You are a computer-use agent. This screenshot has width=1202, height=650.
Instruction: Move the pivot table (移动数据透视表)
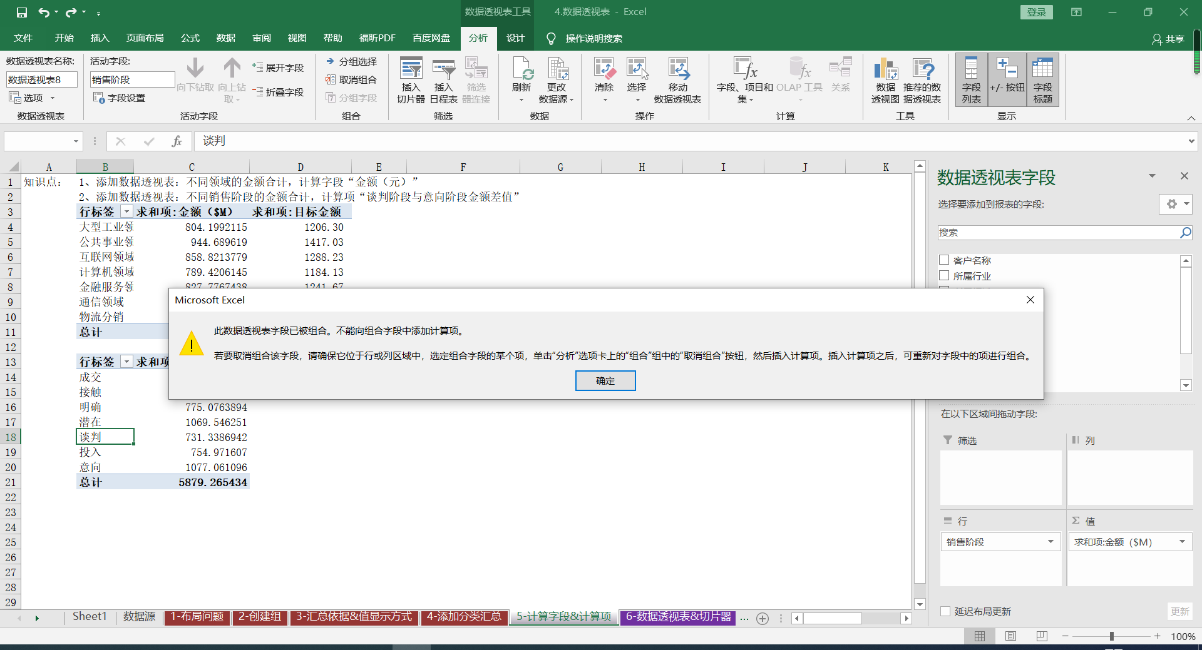(677, 81)
